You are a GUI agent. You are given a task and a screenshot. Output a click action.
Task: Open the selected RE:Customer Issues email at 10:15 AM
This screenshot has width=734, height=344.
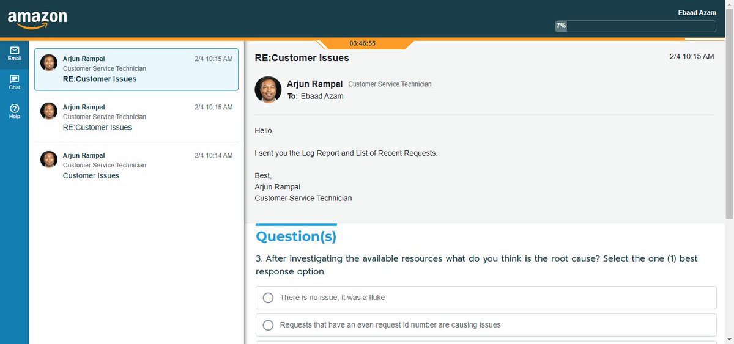coord(136,69)
